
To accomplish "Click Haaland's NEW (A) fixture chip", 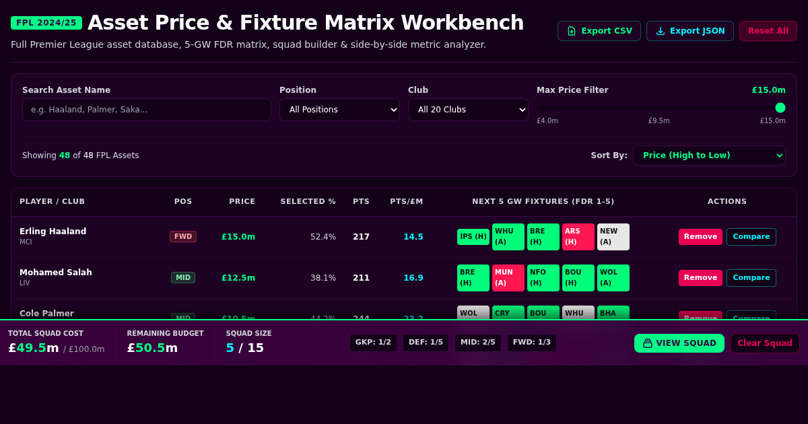I will click(x=613, y=237).
